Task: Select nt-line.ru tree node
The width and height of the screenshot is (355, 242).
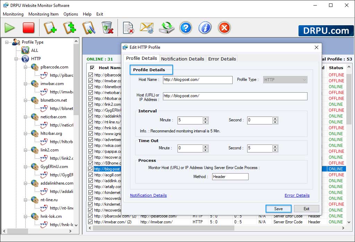Action: pos(49,200)
